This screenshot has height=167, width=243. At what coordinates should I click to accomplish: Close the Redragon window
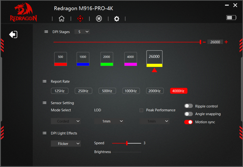235,5
